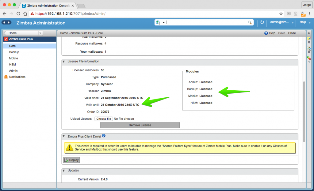Open Mobile module in sidebar
Screen dimensions: 314x191
coord(13,58)
